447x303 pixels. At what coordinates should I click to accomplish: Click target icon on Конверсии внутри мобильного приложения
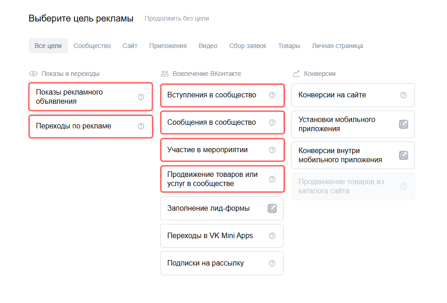(404, 155)
